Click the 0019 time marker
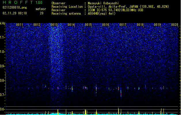 tap(157, 25)
